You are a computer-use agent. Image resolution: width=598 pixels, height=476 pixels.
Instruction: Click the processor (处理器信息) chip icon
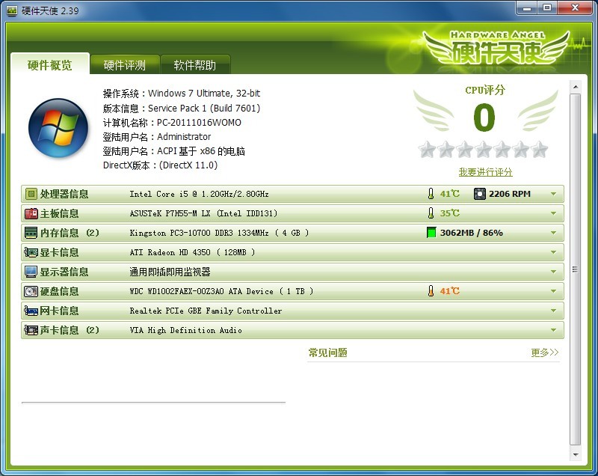pos(31,194)
